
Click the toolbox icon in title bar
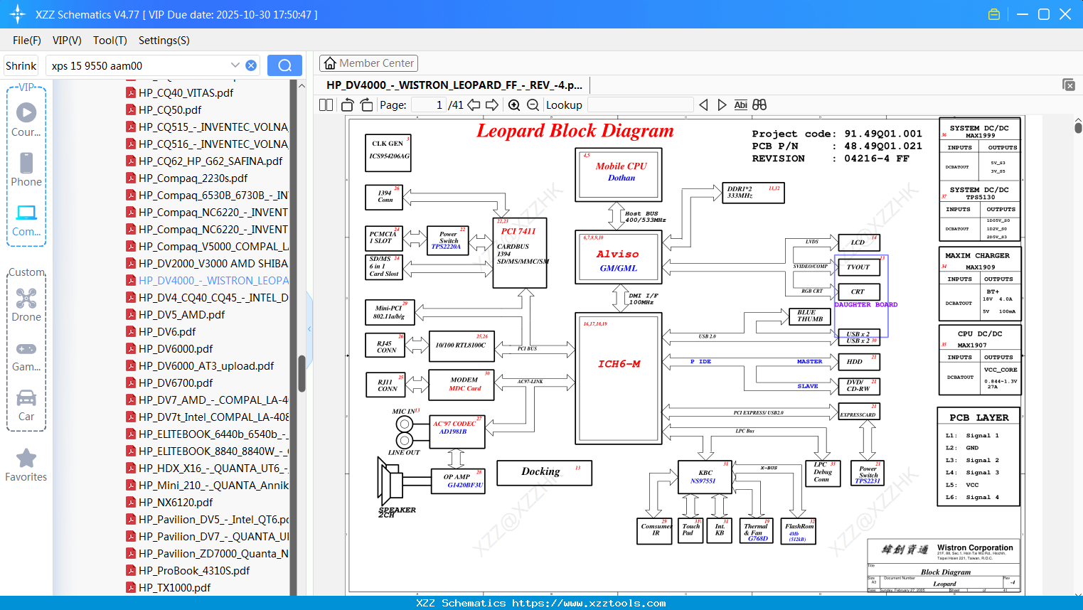click(x=994, y=14)
